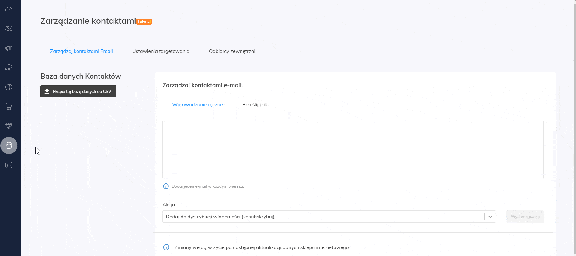Click the Zarządzaj kontaktami e-mail heading
Image resolution: width=576 pixels, height=256 pixels.
[202, 85]
